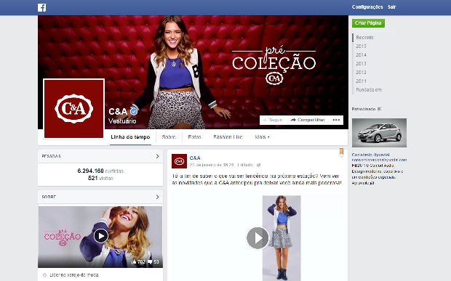The image size is (451, 281).
Task: Jump to year 2012 in timeline
Action: tap(361, 73)
